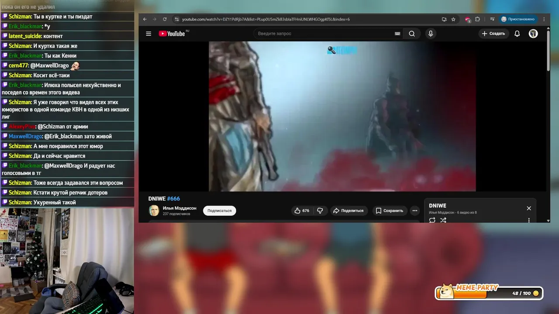559x314 pixels.
Task: Click username cern477 in chat
Action: 19,65
